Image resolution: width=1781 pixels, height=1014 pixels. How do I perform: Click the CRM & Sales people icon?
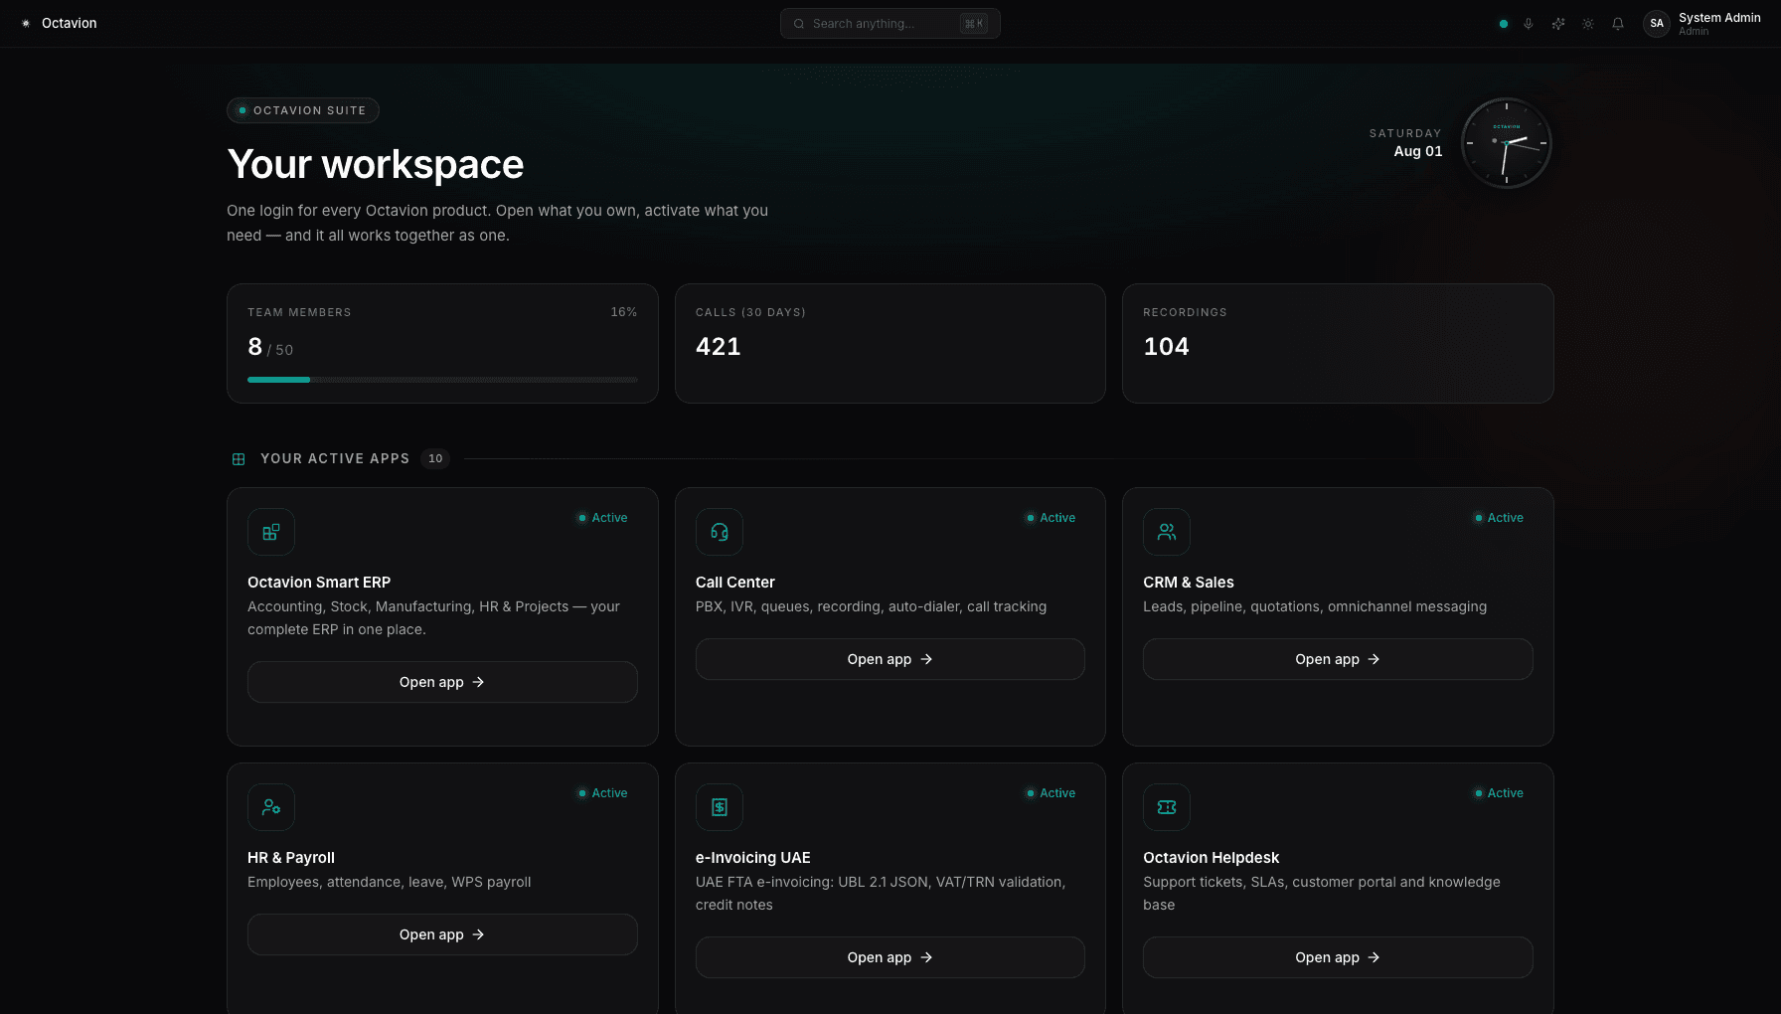(1167, 532)
